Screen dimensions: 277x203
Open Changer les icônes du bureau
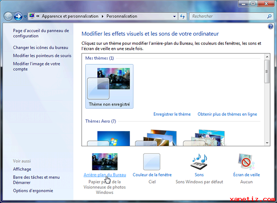click(x=41, y=48)
